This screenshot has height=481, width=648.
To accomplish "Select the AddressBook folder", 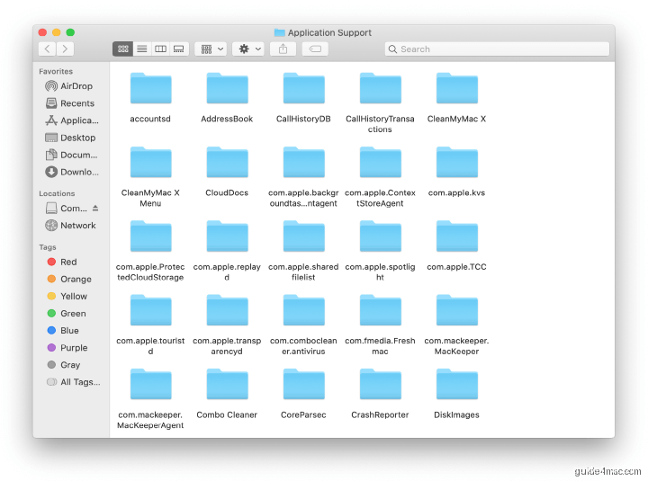I will pyautogui.click(x=227, y=88).
